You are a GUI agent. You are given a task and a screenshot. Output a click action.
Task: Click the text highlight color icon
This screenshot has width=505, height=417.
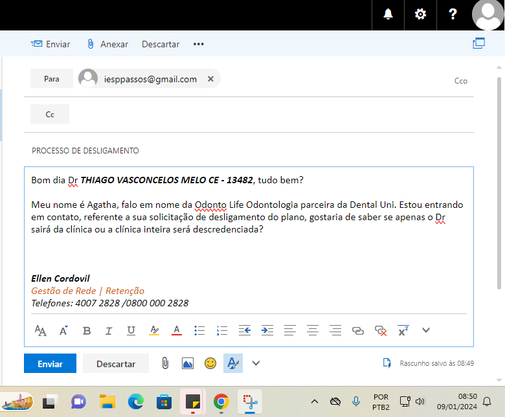(154, 331)
